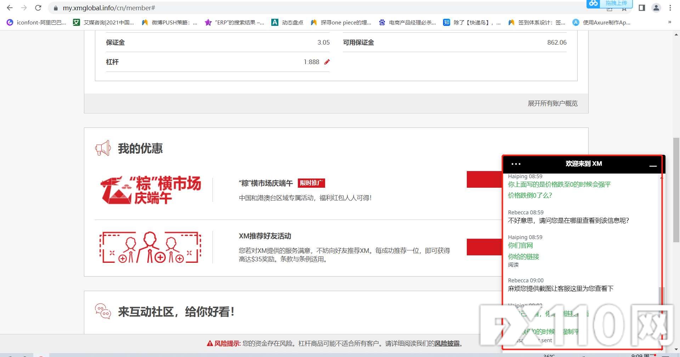Select chat message 你给的链接
680x357 pixels.
(523, 257)
